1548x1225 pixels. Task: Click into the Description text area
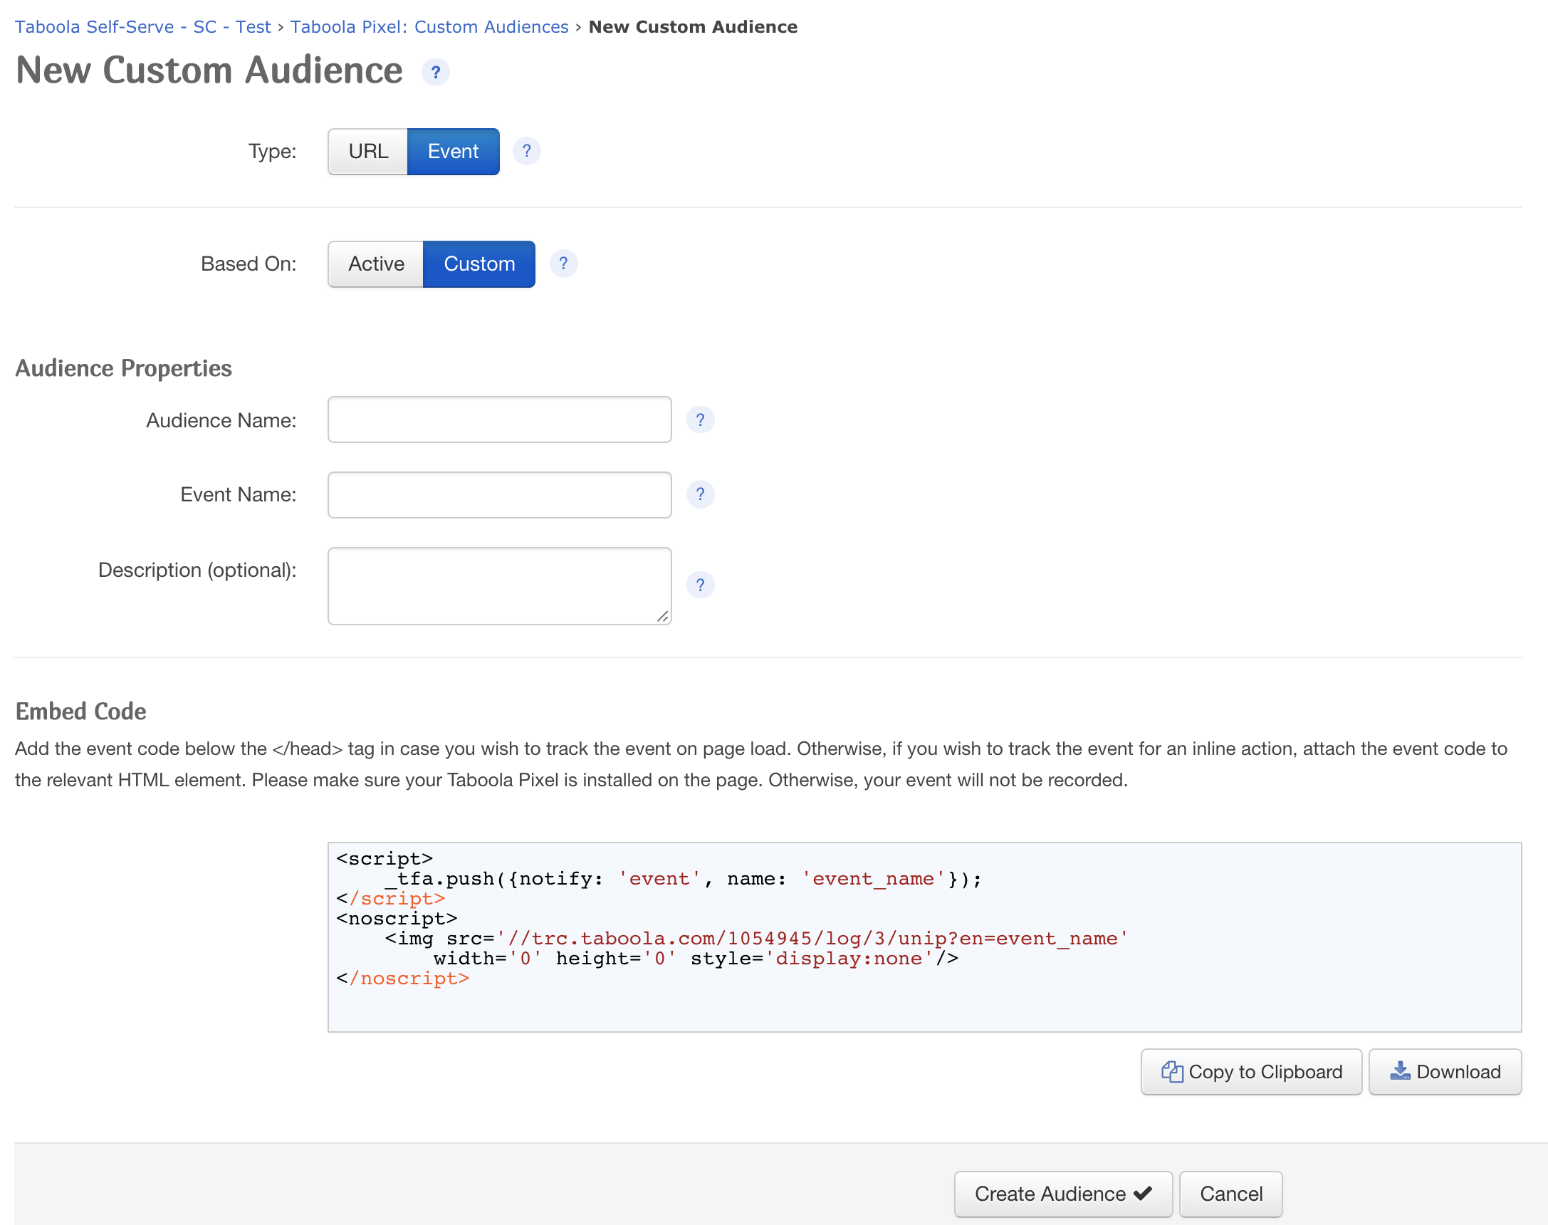coord(500,586)
